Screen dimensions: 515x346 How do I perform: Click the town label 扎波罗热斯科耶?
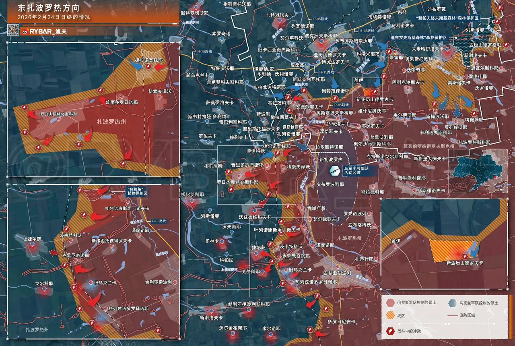point(474,142)
